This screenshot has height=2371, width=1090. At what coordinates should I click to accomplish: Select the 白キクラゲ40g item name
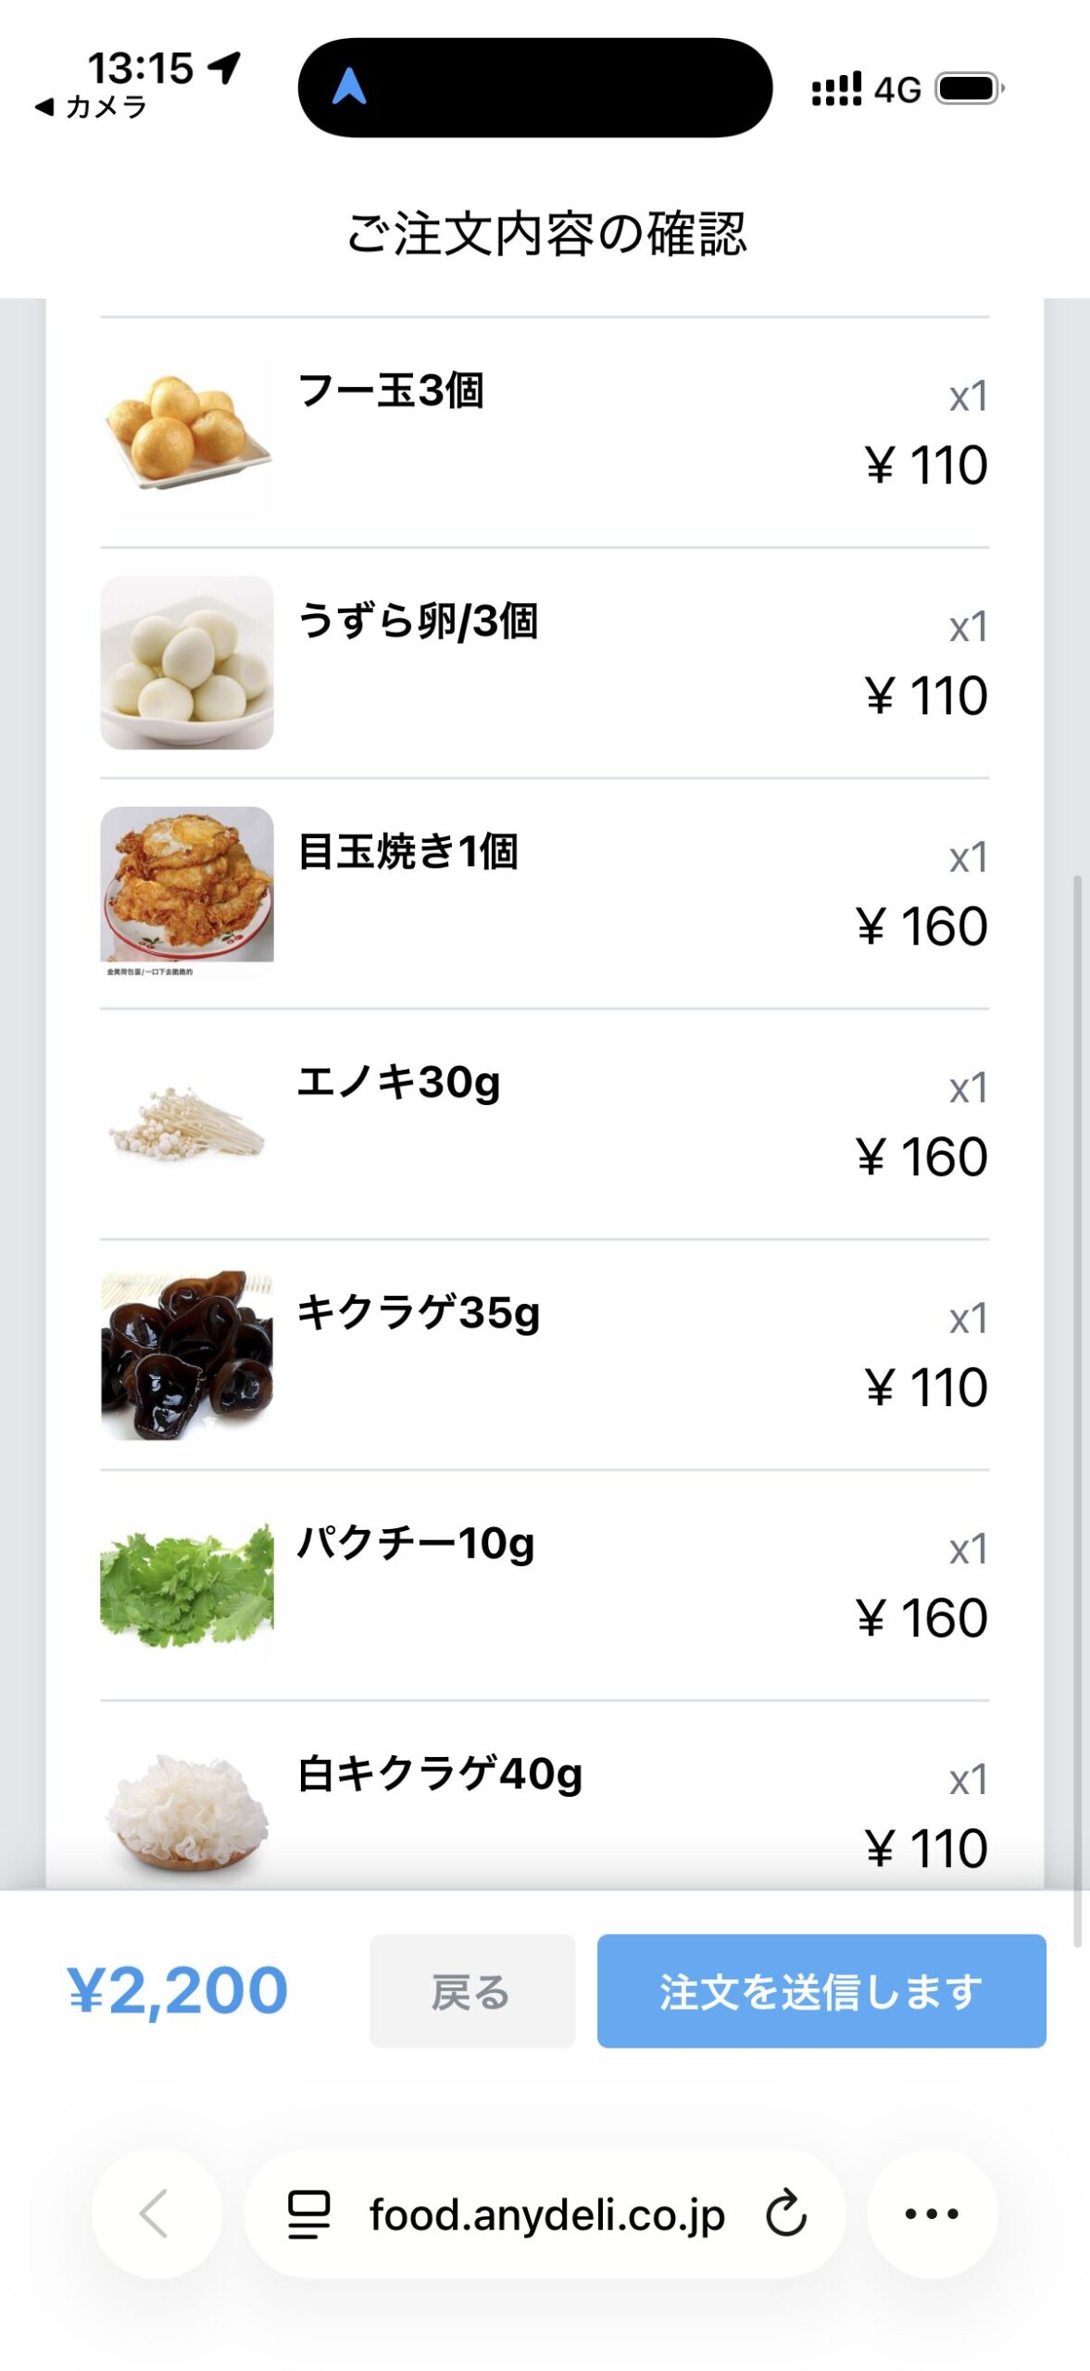point(440,1773)
